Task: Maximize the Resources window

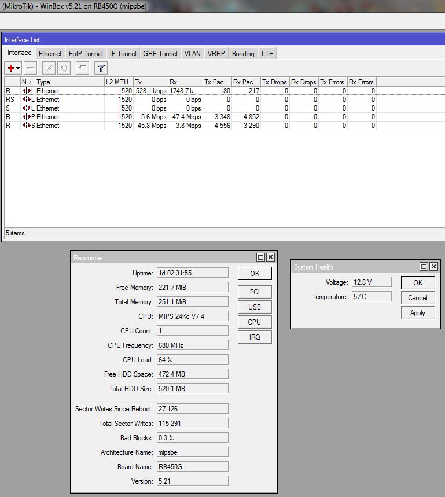Action: point(261,257)
